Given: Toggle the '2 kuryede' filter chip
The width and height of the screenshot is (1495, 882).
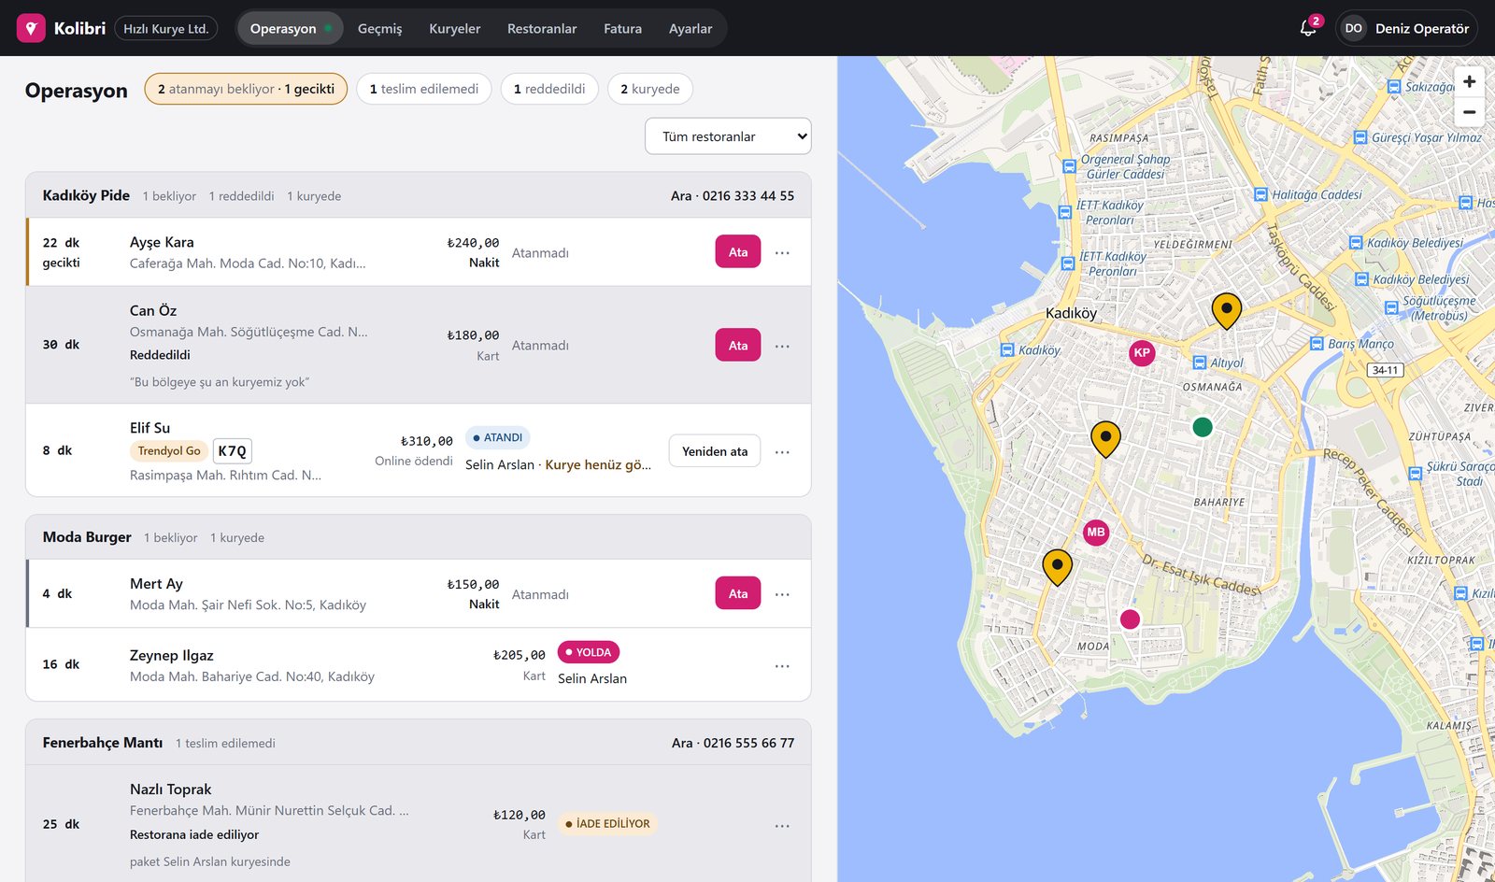Looking at the screenshot, I should (650, 89).
